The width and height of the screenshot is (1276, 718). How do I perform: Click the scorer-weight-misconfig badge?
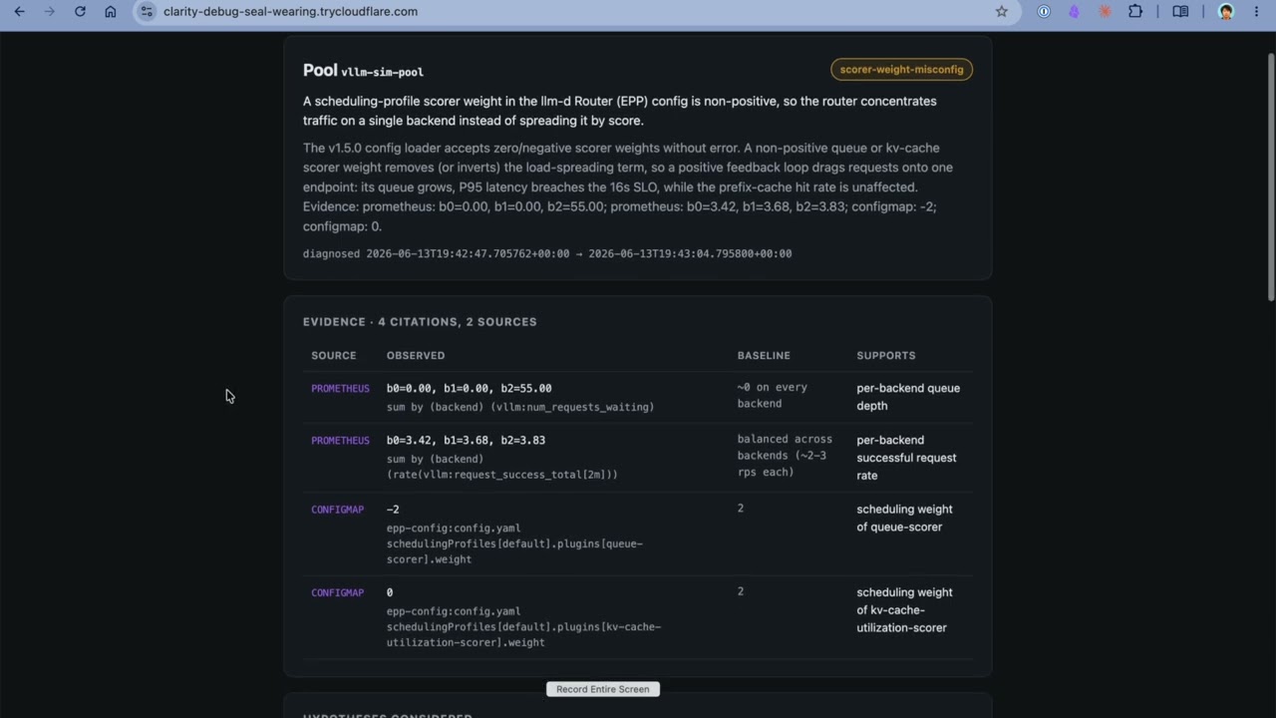click(901, 69)
